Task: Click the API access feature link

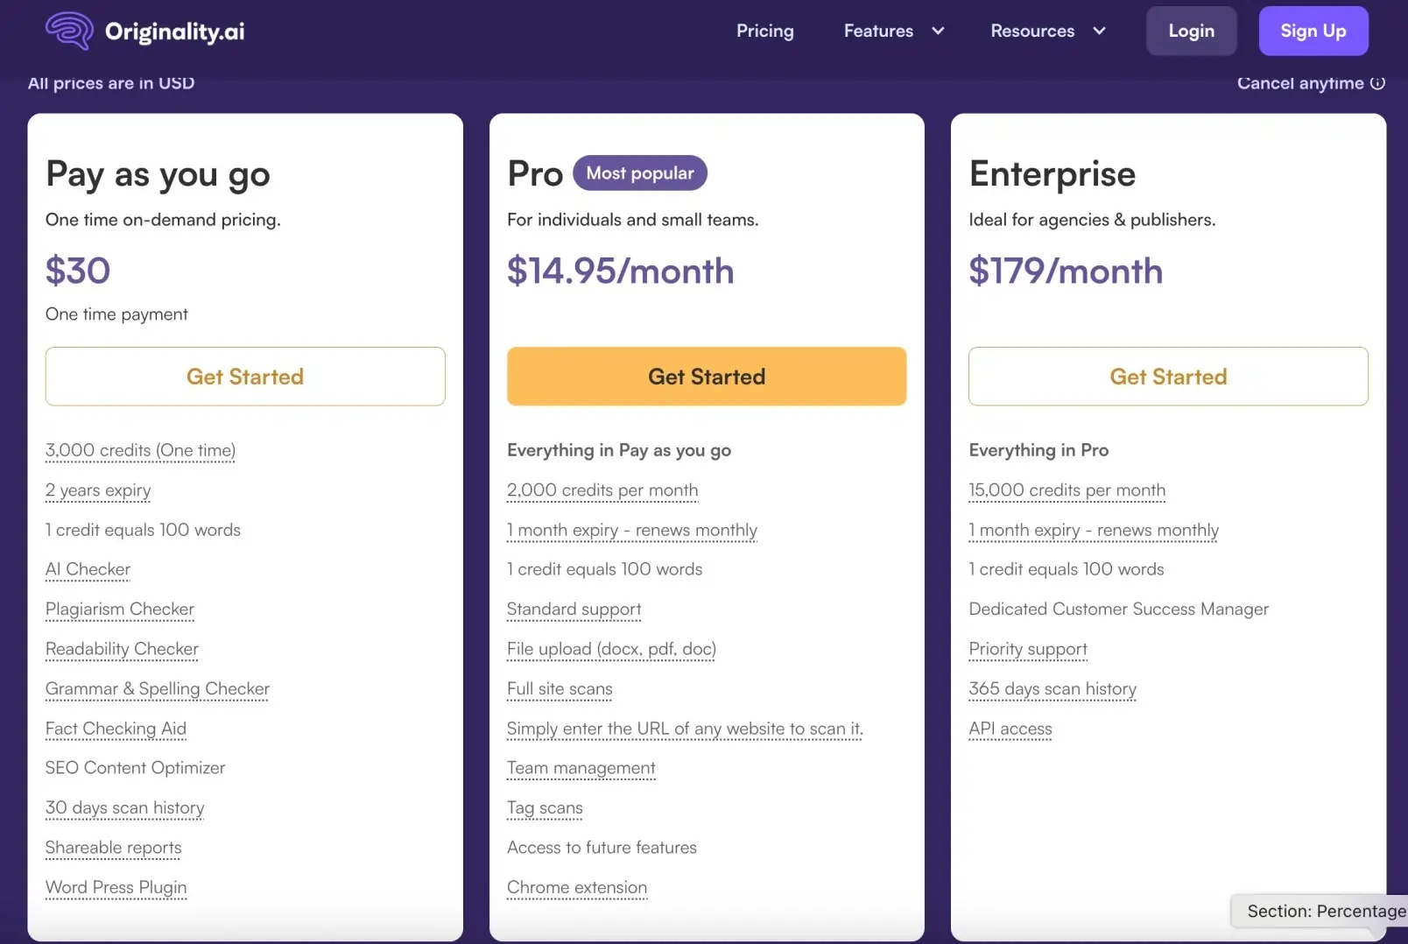Action: pyautogui.click(x=1010, y=729)
